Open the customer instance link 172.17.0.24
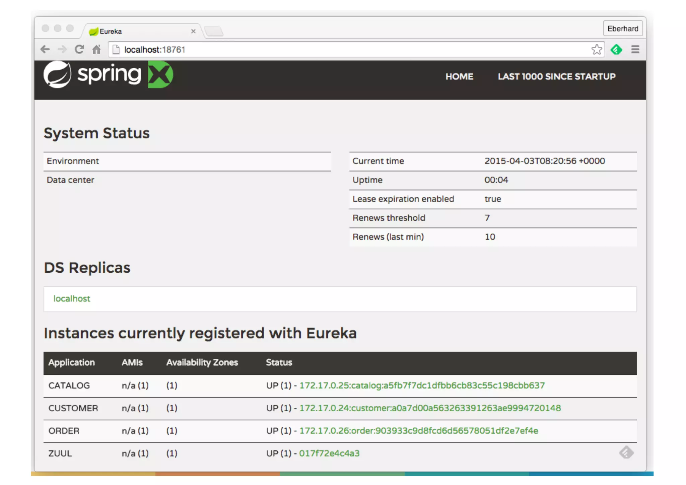 pos(430,408)
